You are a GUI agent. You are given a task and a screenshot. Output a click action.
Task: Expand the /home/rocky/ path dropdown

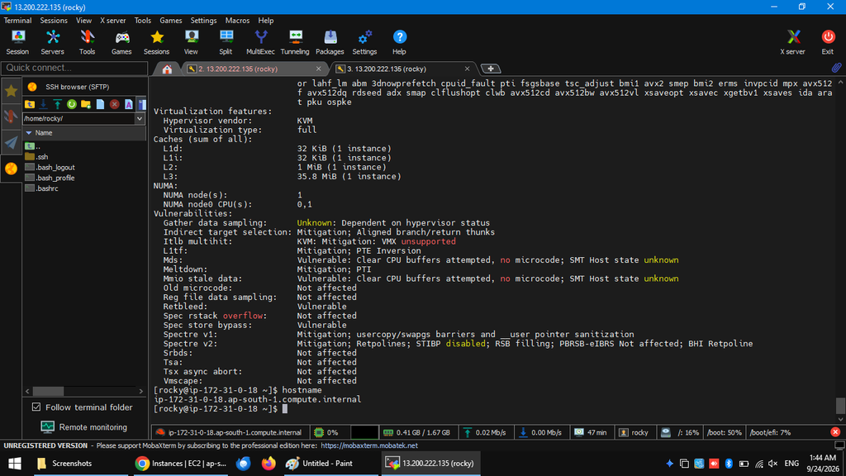coord(140,119)
